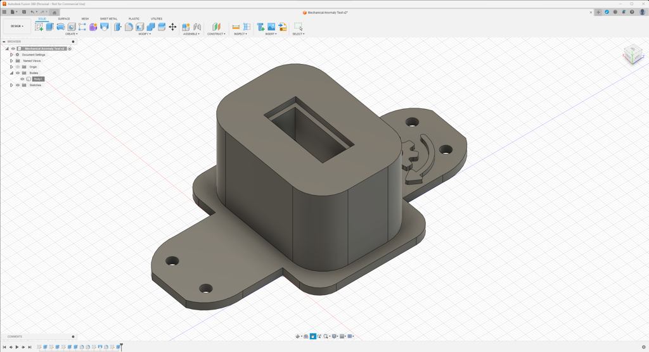Viewport: 649px width, 352px height.
Task: Toggle visibility of the Origin folder
Action: [18, 67]
